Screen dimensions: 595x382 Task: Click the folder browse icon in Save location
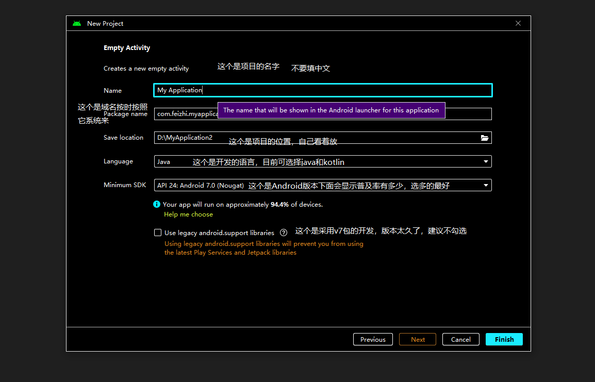pos(485,138)
